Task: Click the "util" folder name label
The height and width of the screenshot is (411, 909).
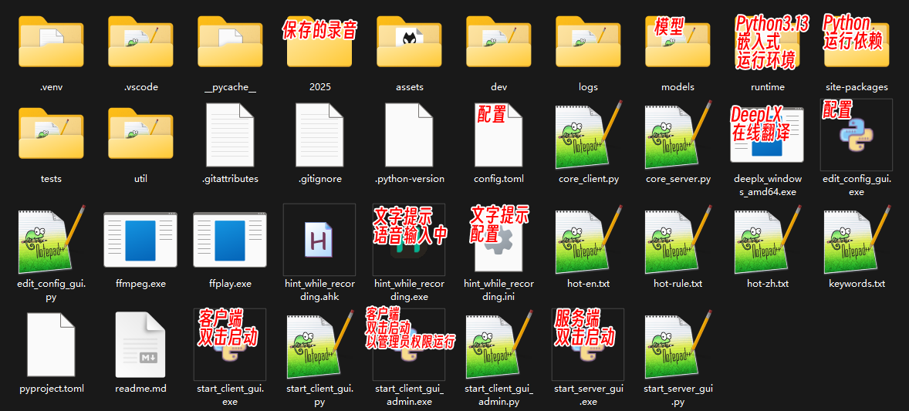Action: [140, 179]
